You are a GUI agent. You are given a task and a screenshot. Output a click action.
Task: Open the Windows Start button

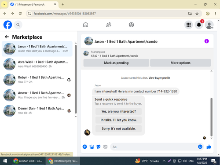(x=5, y=161)
